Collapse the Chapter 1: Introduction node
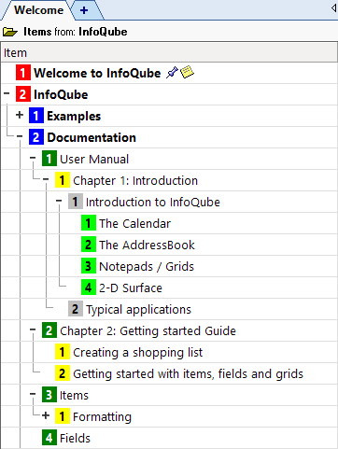Screen dimensions: 338x449 (46, 179)
